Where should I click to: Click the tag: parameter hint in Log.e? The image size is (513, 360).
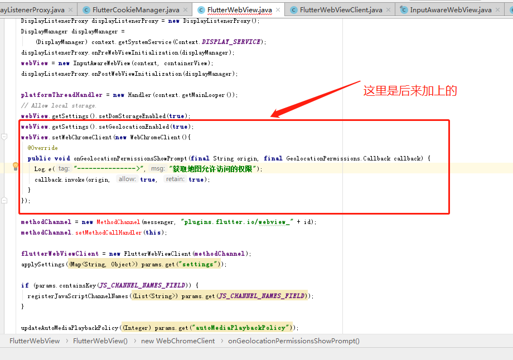pos(64,168)
